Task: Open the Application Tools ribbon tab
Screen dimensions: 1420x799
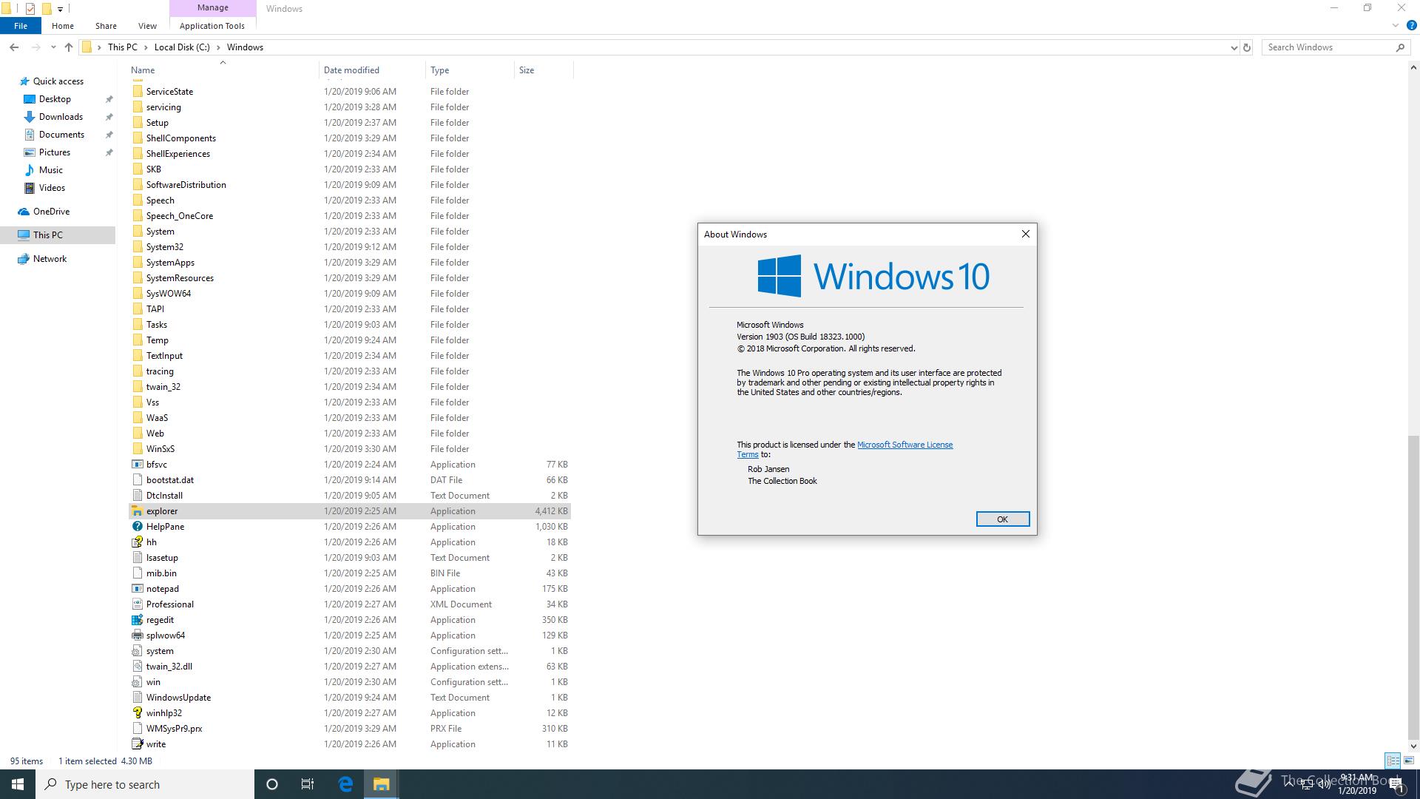Action: tap(212, 26)
